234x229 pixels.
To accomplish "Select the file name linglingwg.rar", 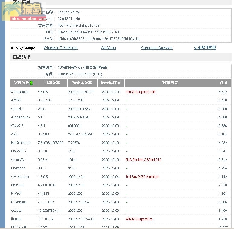I will pos(69,12).
